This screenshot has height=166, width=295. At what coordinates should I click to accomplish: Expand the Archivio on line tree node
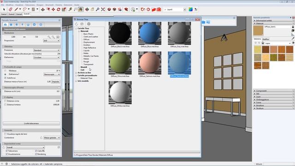(x=76, y=73)
